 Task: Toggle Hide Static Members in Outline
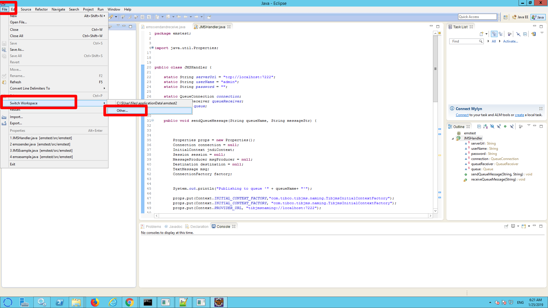pos(499,127)
